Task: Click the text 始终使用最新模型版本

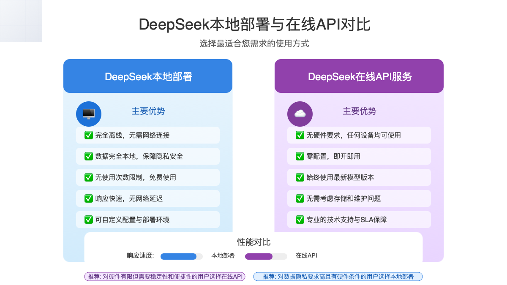Action: [340, 177]
